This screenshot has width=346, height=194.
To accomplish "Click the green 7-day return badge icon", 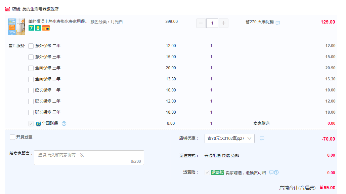I will pyautogui.click(x=31, y=28).
